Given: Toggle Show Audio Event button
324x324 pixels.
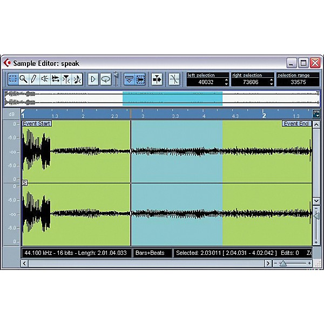Looking at the screenshot, I should [140, 79].
